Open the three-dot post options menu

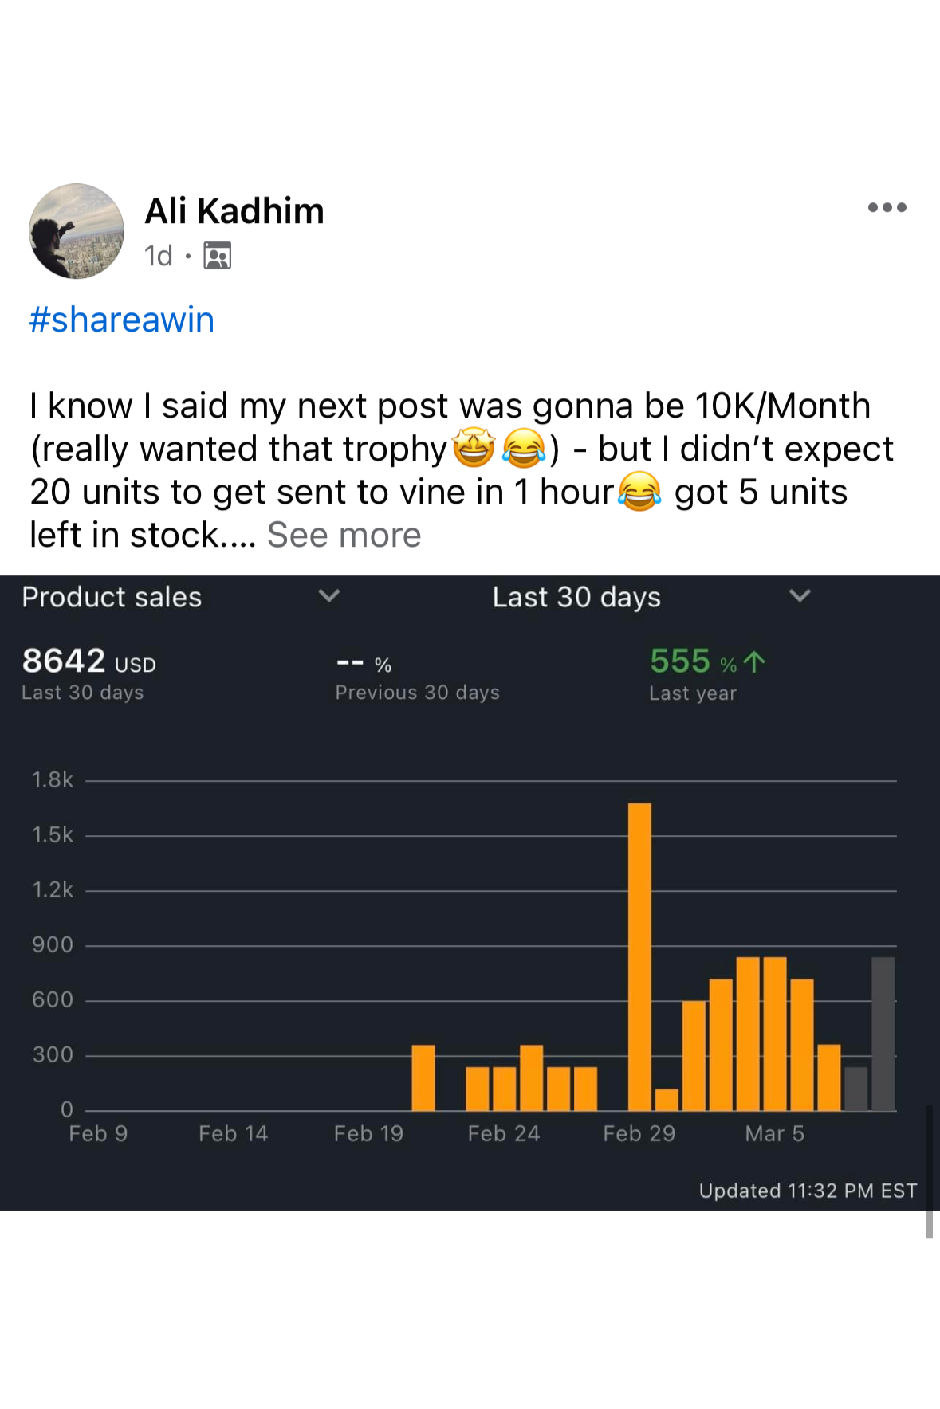click(x=887, y=208)
